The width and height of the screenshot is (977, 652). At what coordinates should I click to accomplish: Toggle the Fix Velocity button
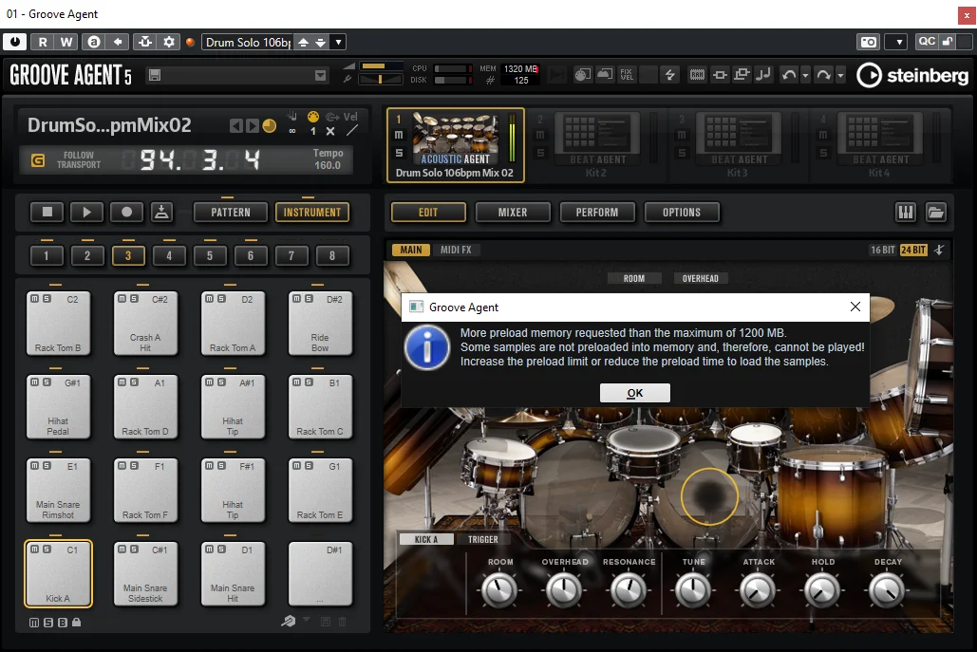627,75
